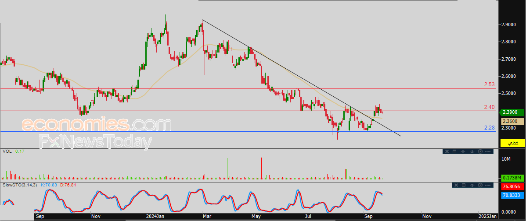Click the VOL indicator label
Screen dimensions: 526x221
click(7, 151)
